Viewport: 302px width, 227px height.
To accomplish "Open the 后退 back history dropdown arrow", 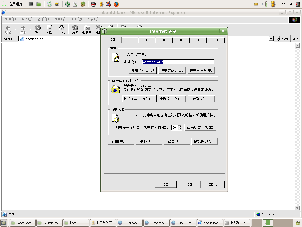I will pos(15,29).
